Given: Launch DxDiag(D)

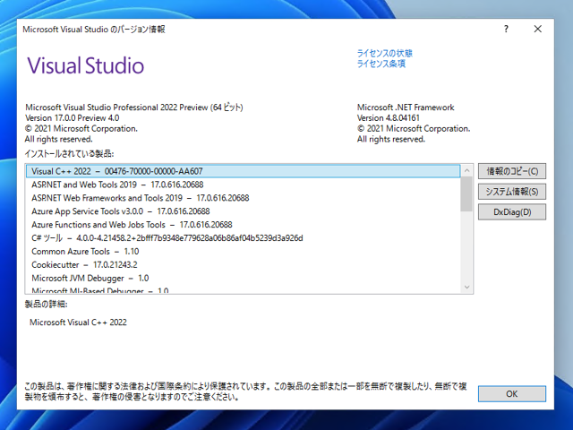Looking at the screenshot, I should pyautogui.click(x=512, y=212).
